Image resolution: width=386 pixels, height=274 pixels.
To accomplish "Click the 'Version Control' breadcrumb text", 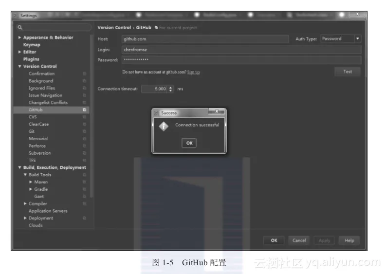I will coord(114,28).
